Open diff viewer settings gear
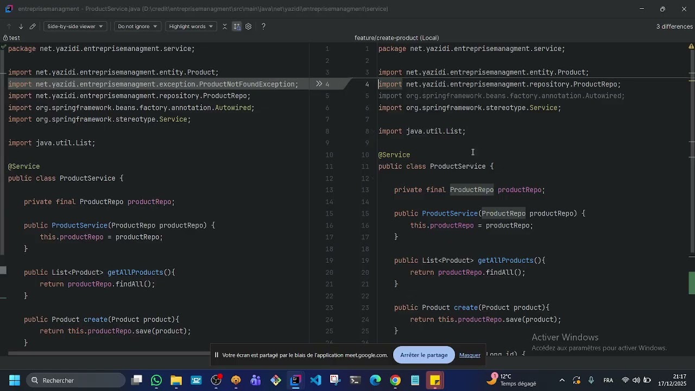The image size is (695, 391). (249, 26)
